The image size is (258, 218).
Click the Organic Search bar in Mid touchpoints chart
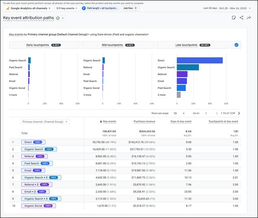coord(104,60)
